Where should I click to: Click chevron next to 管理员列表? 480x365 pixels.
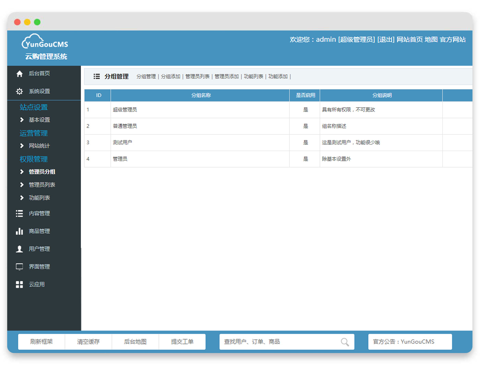pyautogui.click(x=22, y=185)
